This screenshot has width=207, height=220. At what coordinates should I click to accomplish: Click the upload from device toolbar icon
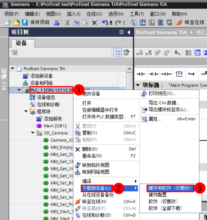point(151,22)
